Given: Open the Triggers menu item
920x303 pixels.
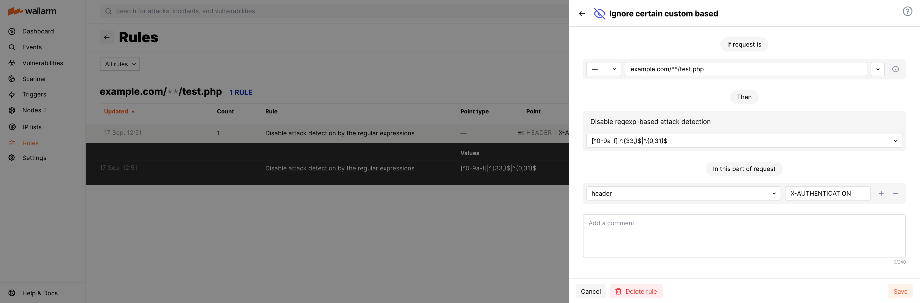Looking at the screenshot, I should pyautogui.click(x=34, y=95).
